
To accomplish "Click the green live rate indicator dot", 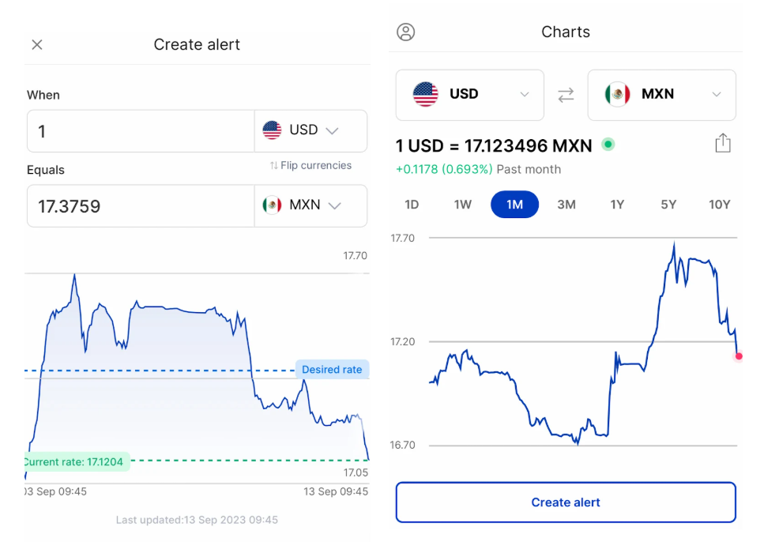I will 608,145.
